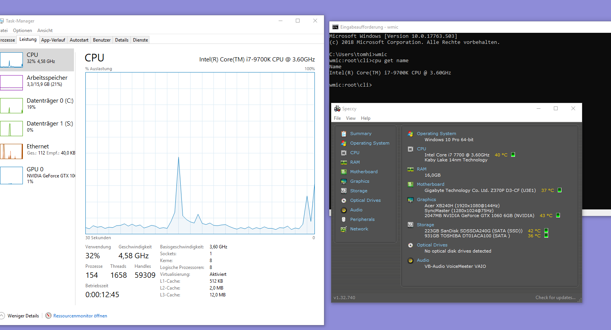Select the Network item in Speccy tree
Image resolution: width=611 pixels, height=330 pixels.
tap(359, 229)
